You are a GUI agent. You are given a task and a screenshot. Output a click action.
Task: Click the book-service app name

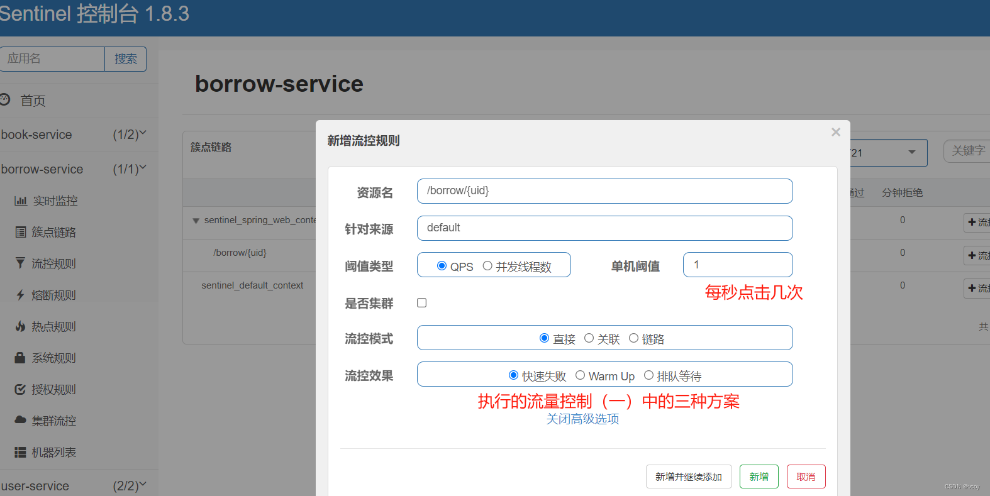click(36, 135)
